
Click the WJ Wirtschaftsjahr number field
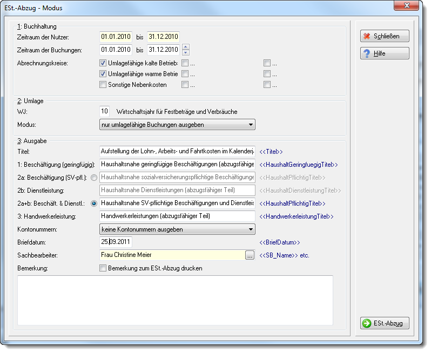104,112
